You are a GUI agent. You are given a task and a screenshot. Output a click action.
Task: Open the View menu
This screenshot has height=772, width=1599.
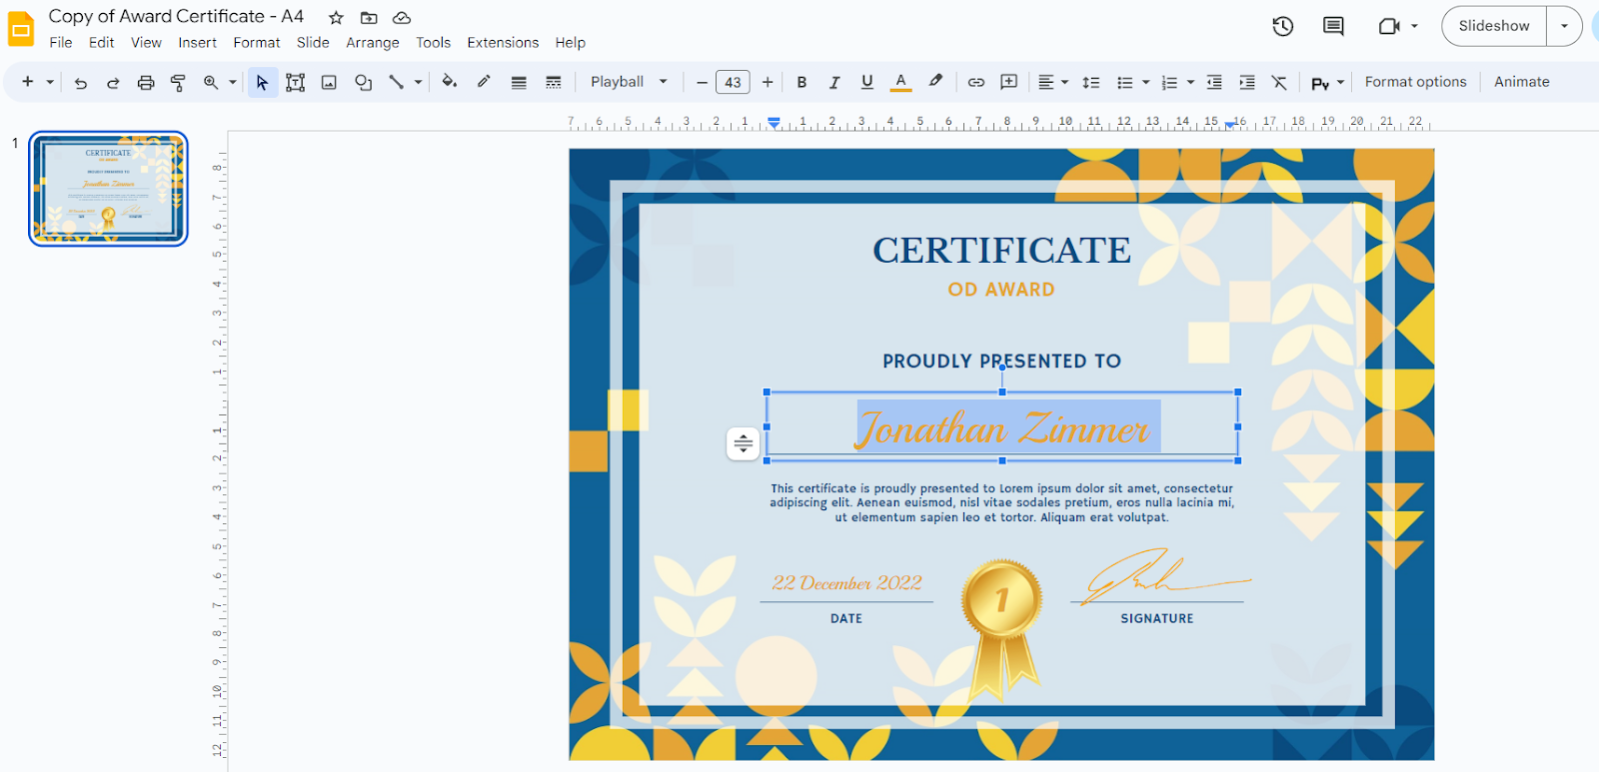point(146,43)
